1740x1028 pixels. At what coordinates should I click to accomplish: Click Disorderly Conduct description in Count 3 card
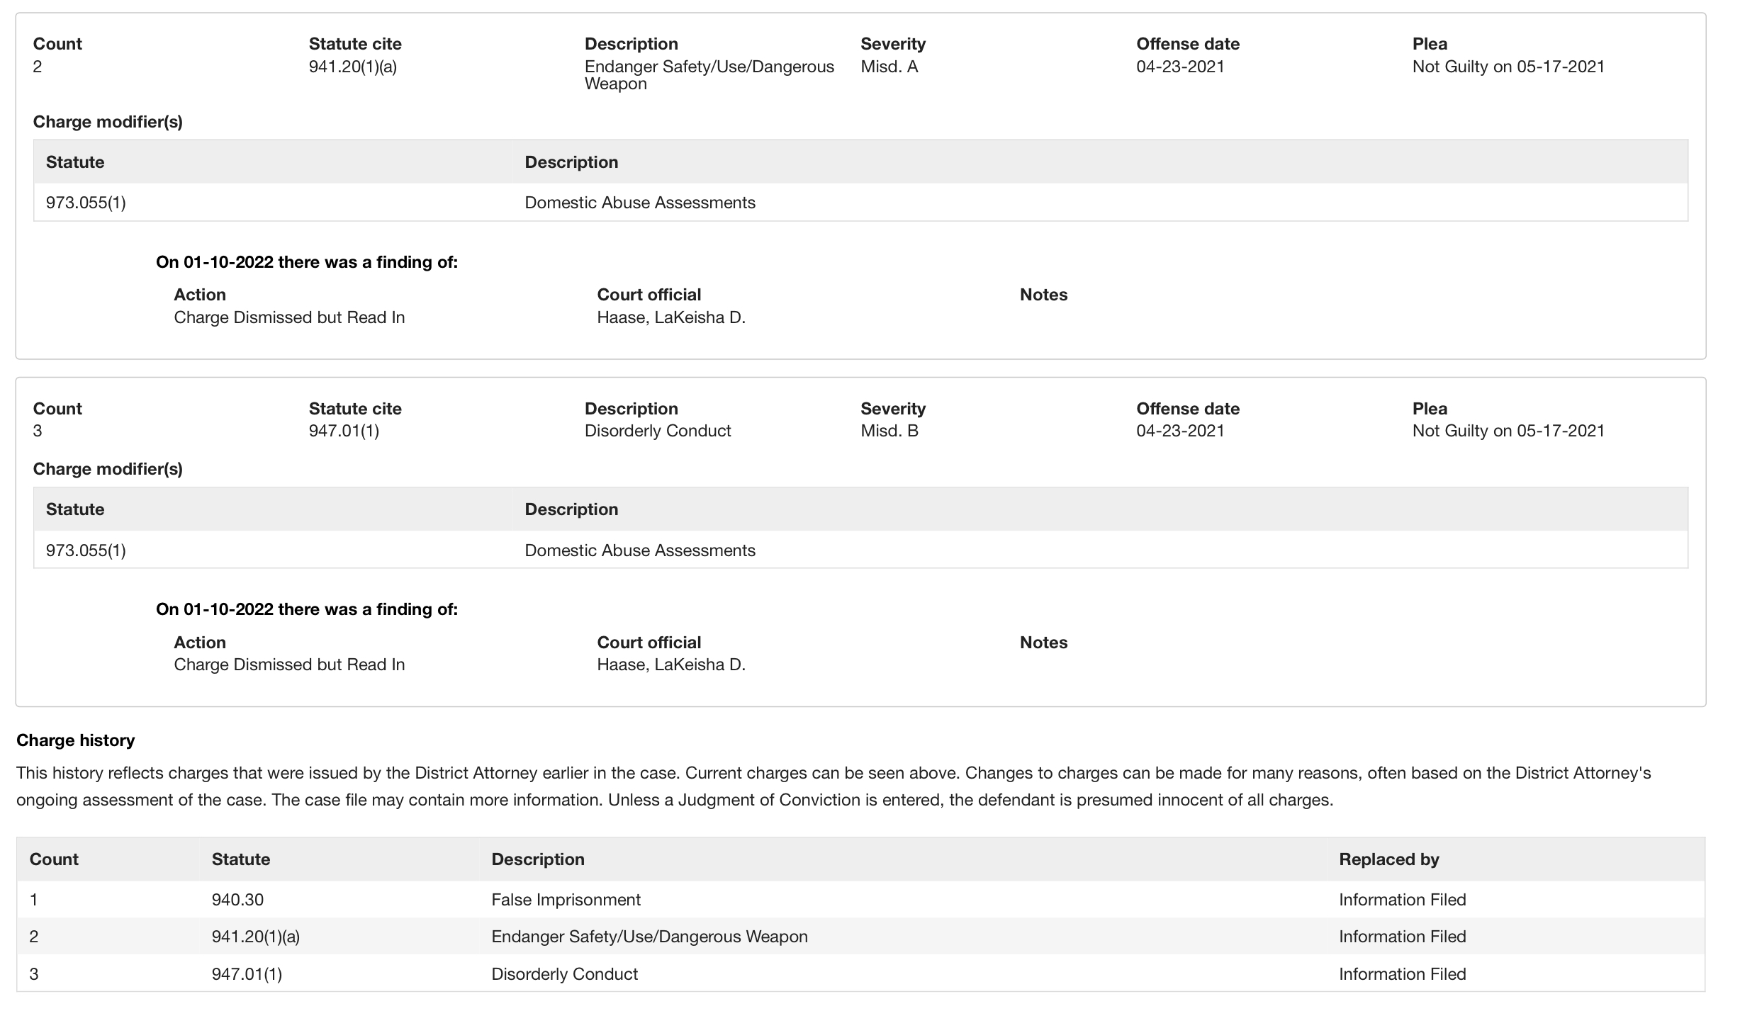pos(658,431)
